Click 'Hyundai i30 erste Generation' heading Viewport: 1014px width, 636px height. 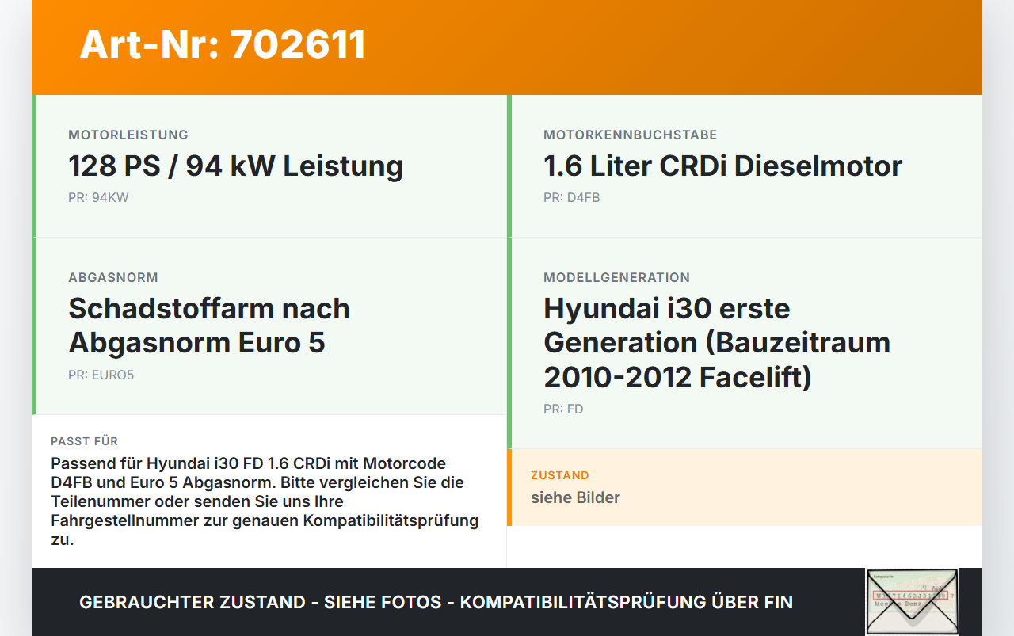point(717,342)
